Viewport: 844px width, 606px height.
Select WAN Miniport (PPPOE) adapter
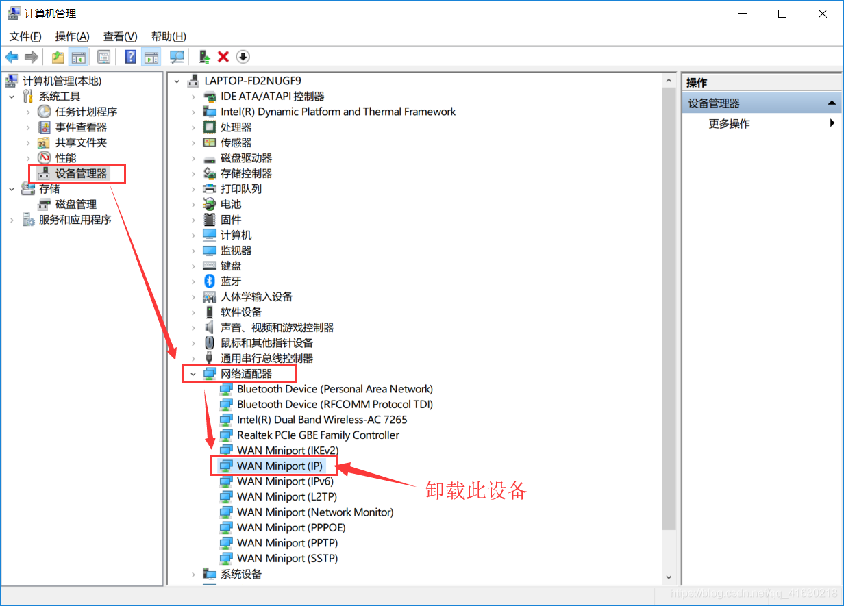(291, 528)
